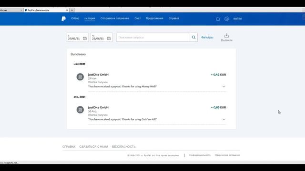Click the Выполнено section heading
Image resolution: width=305 pixels, height=171 pixels.
click(x=78, y=54)
